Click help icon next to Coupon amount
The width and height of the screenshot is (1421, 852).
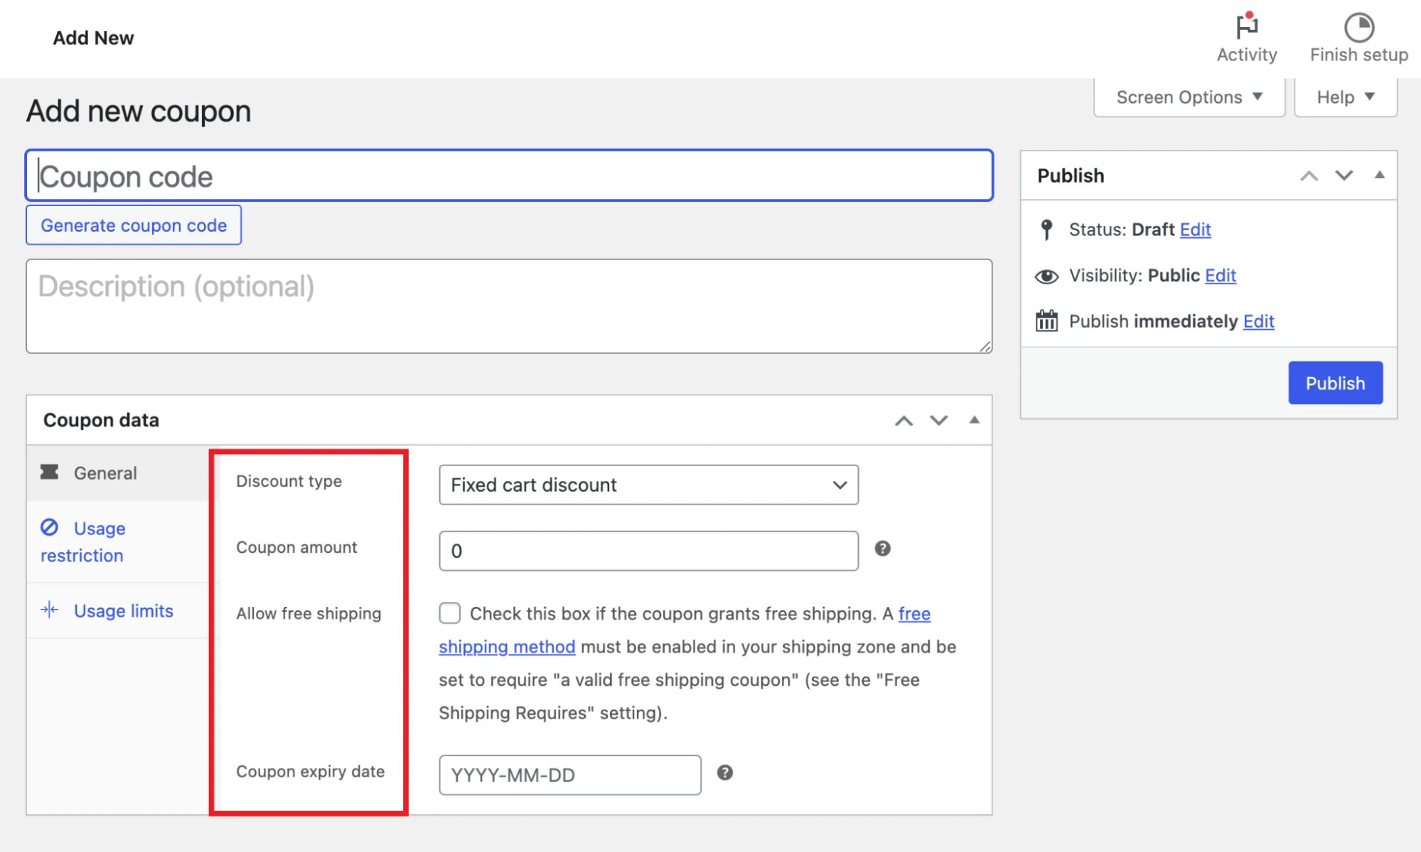point(882,549)
